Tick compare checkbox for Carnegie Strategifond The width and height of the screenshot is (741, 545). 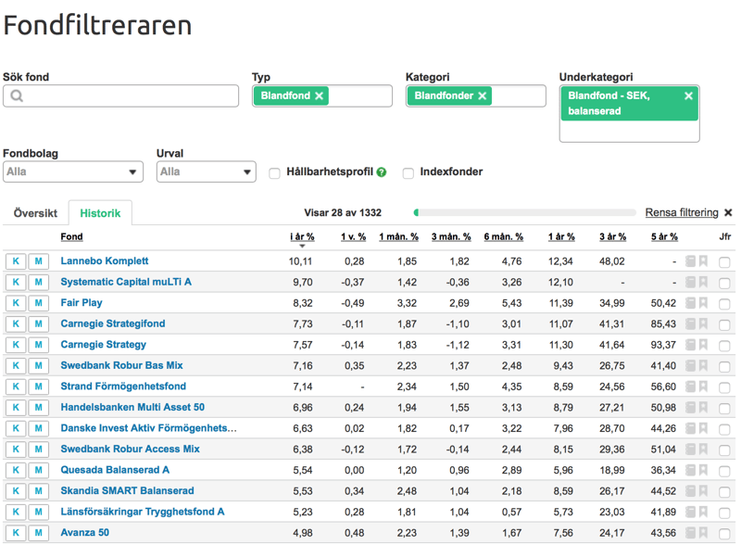tap(724, 325)
